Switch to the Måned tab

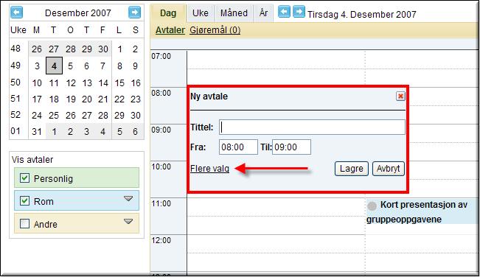click(x=234, y=13)
